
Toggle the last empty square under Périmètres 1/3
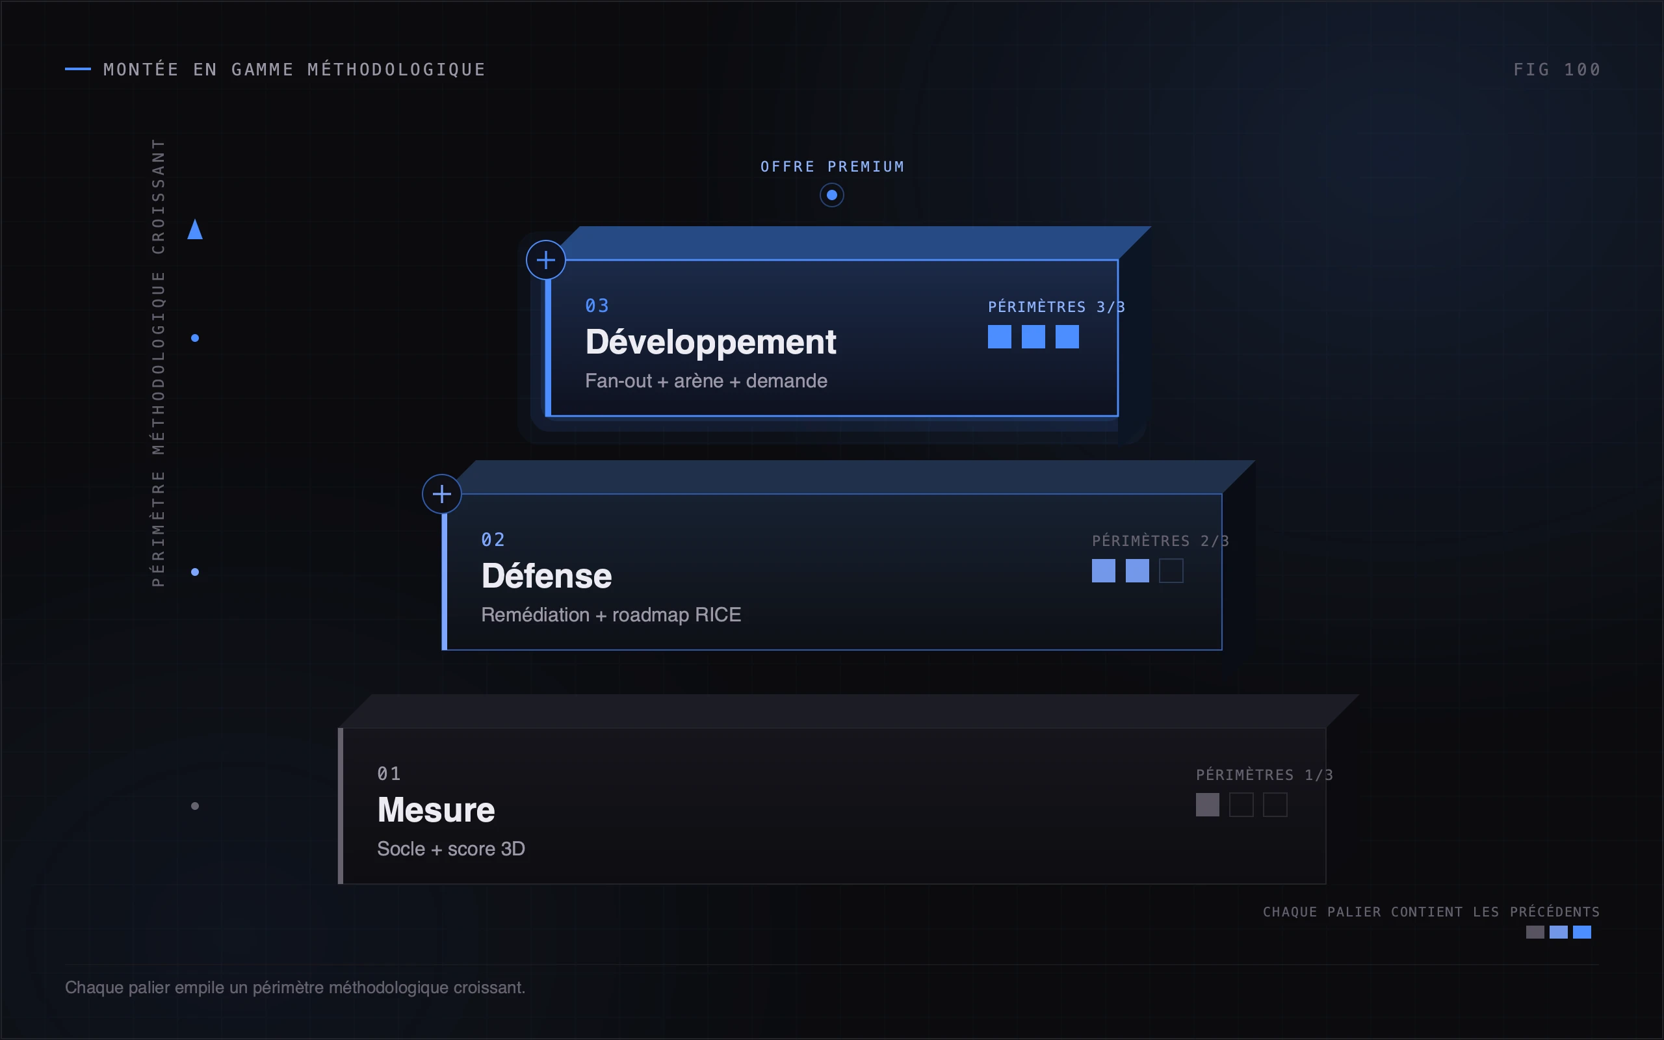click(1275, 805)
